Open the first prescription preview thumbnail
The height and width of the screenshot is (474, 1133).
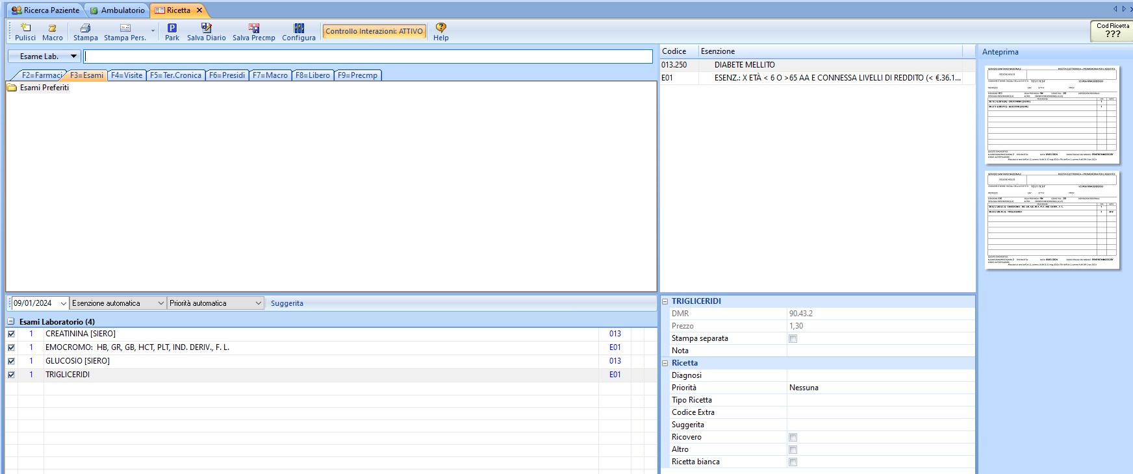pyautogui.click(x=1052, y=114)
